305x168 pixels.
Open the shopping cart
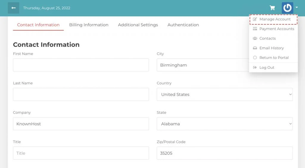[272, 8]
